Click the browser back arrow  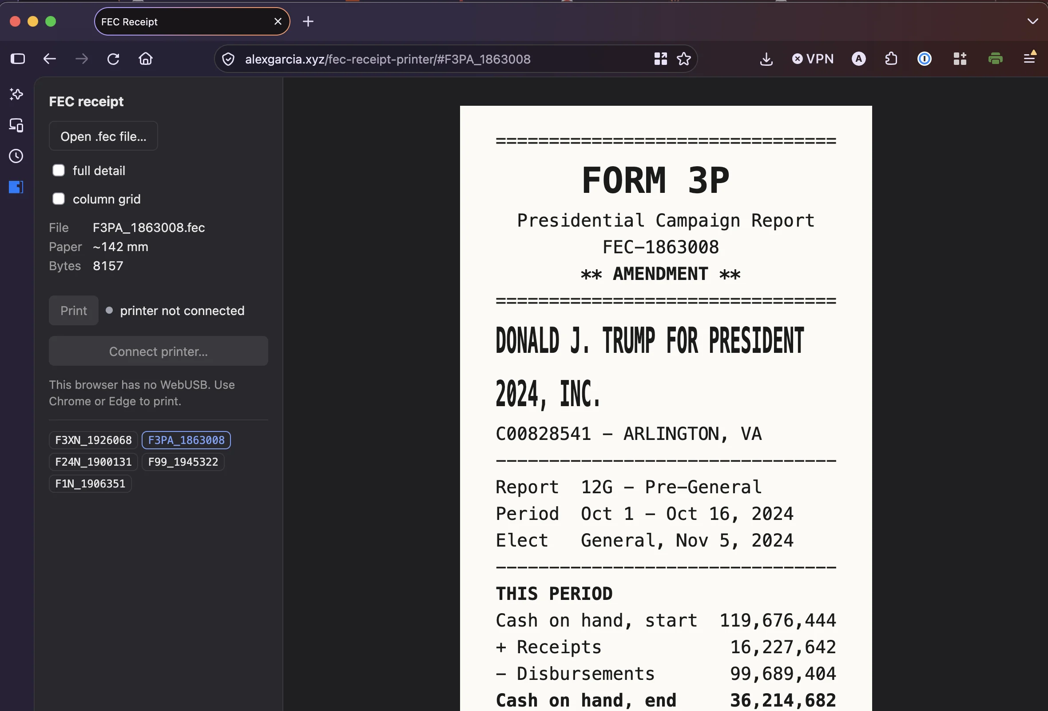point(50,59)
